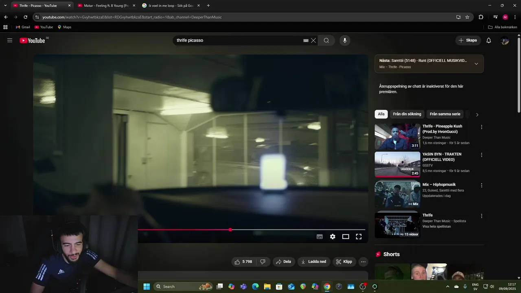521x293 pixels.
Task: Start voice search with microphone button
Action: (x=345, y=40)
